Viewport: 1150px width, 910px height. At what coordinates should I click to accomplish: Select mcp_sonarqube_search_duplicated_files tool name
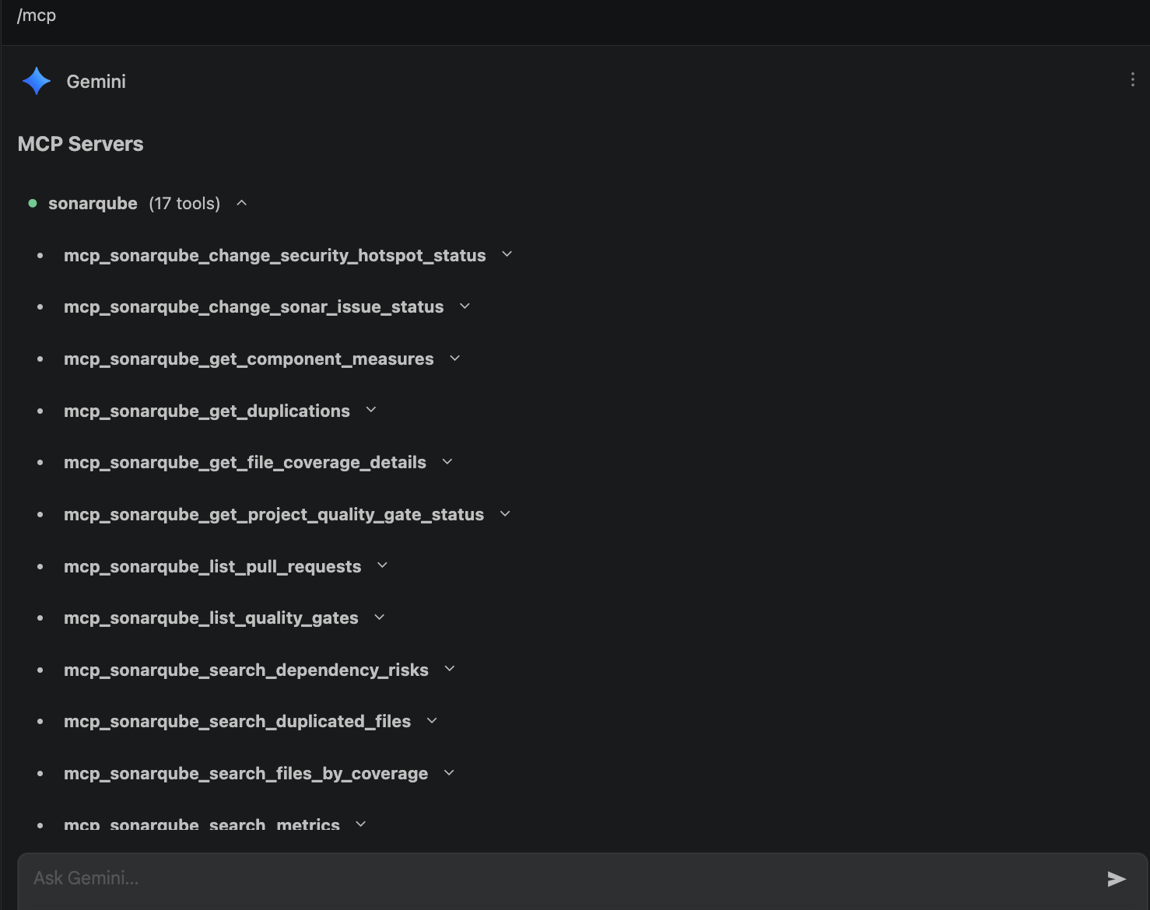point(237,722)
